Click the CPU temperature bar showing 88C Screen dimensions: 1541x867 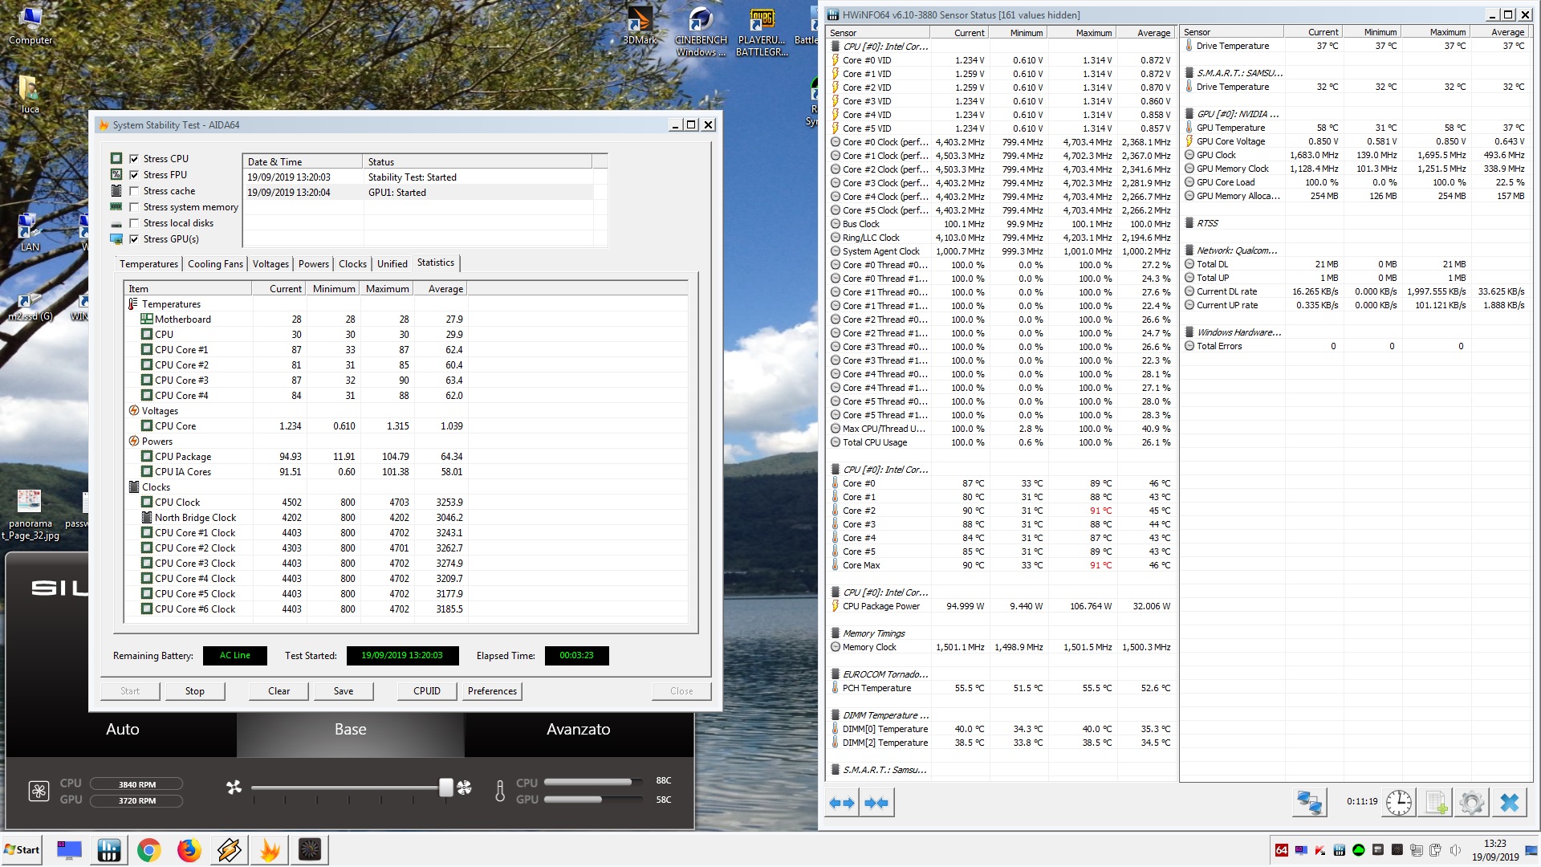click(x=593, y=782)
